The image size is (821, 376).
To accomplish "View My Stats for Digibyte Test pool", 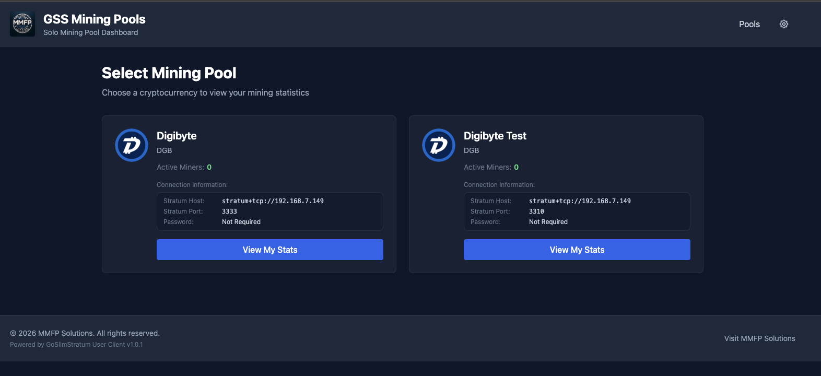I will (577, 250).
